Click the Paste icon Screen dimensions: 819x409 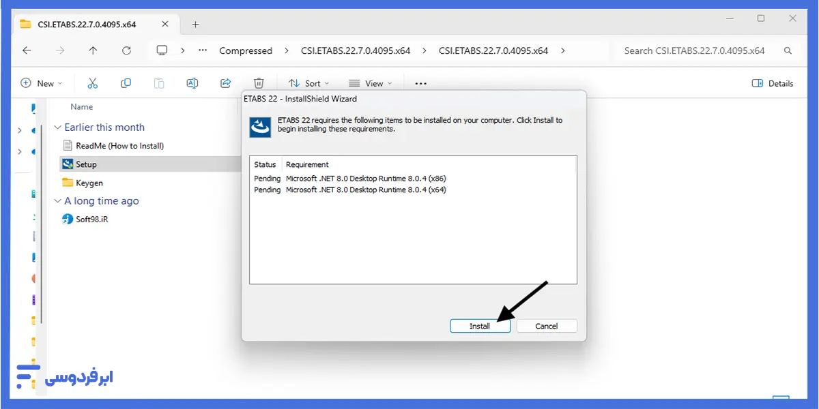159,83
